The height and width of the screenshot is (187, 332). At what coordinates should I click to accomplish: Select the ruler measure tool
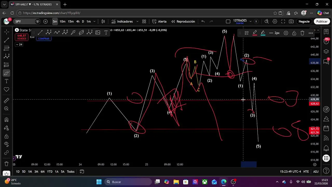pyautogui.click(x=6, y=101)
